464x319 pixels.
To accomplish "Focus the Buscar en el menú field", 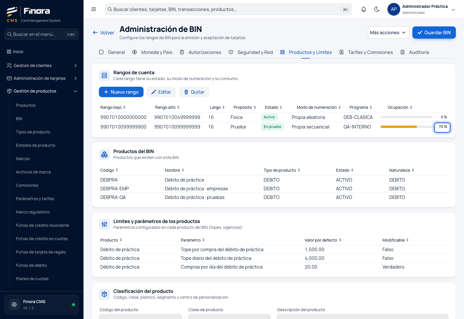I will tap(42, 34).
